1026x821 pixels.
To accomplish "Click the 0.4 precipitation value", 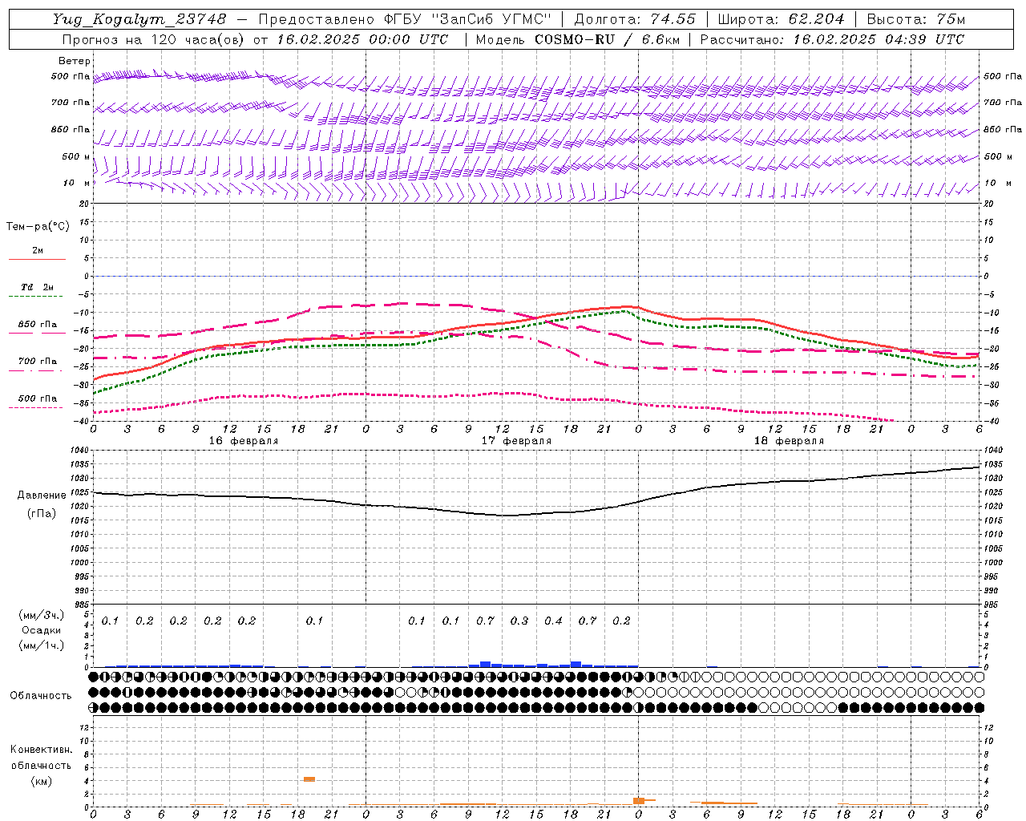I will [553, 621].
